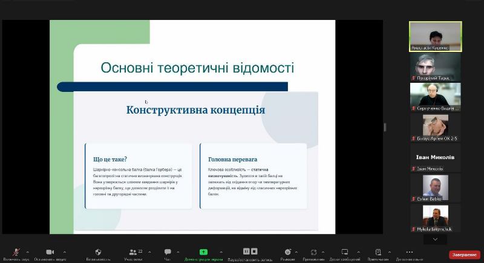Screen dimensions: 484x263
Task: Click the divider handle beside the video strip
Action: click(385, 127)
